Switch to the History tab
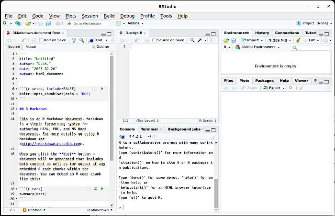The width and height of the screenshot is (335, 216). tap(262, 33)
